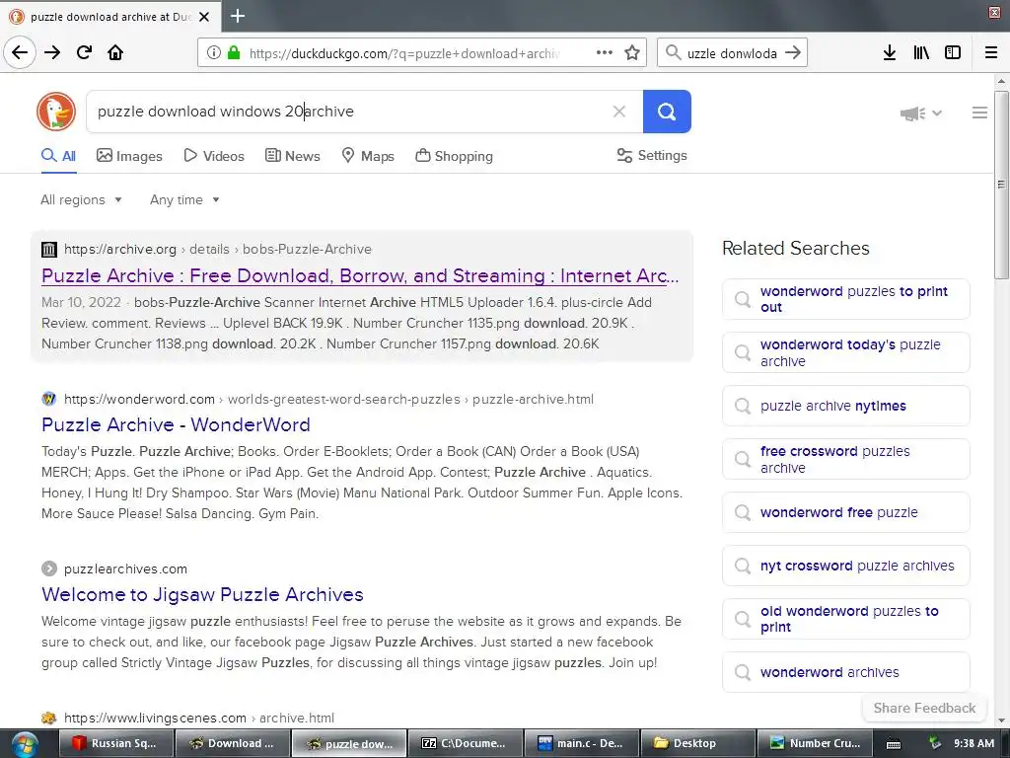1010x758 pixels.
Task: Switch to the News tab
Action: (292, 156)
